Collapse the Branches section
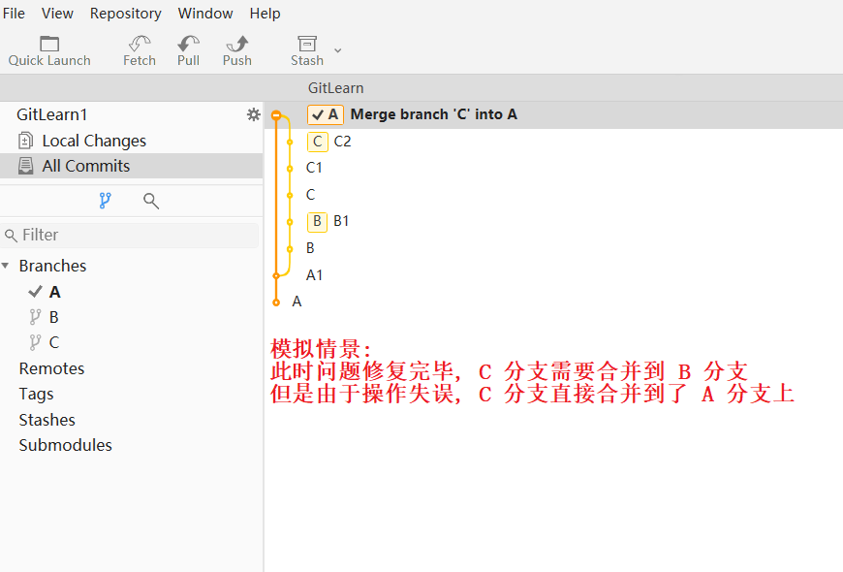 (x=9, y=265)
